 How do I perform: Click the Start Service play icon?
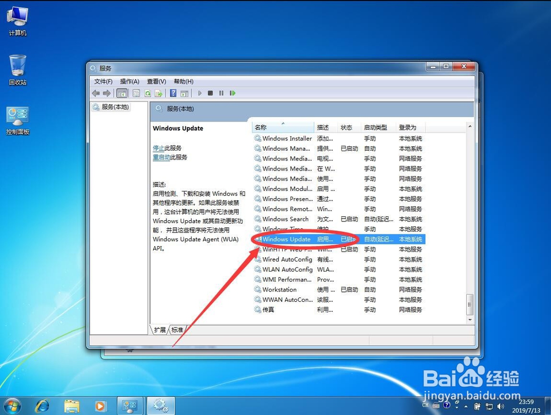click(199, 93)
